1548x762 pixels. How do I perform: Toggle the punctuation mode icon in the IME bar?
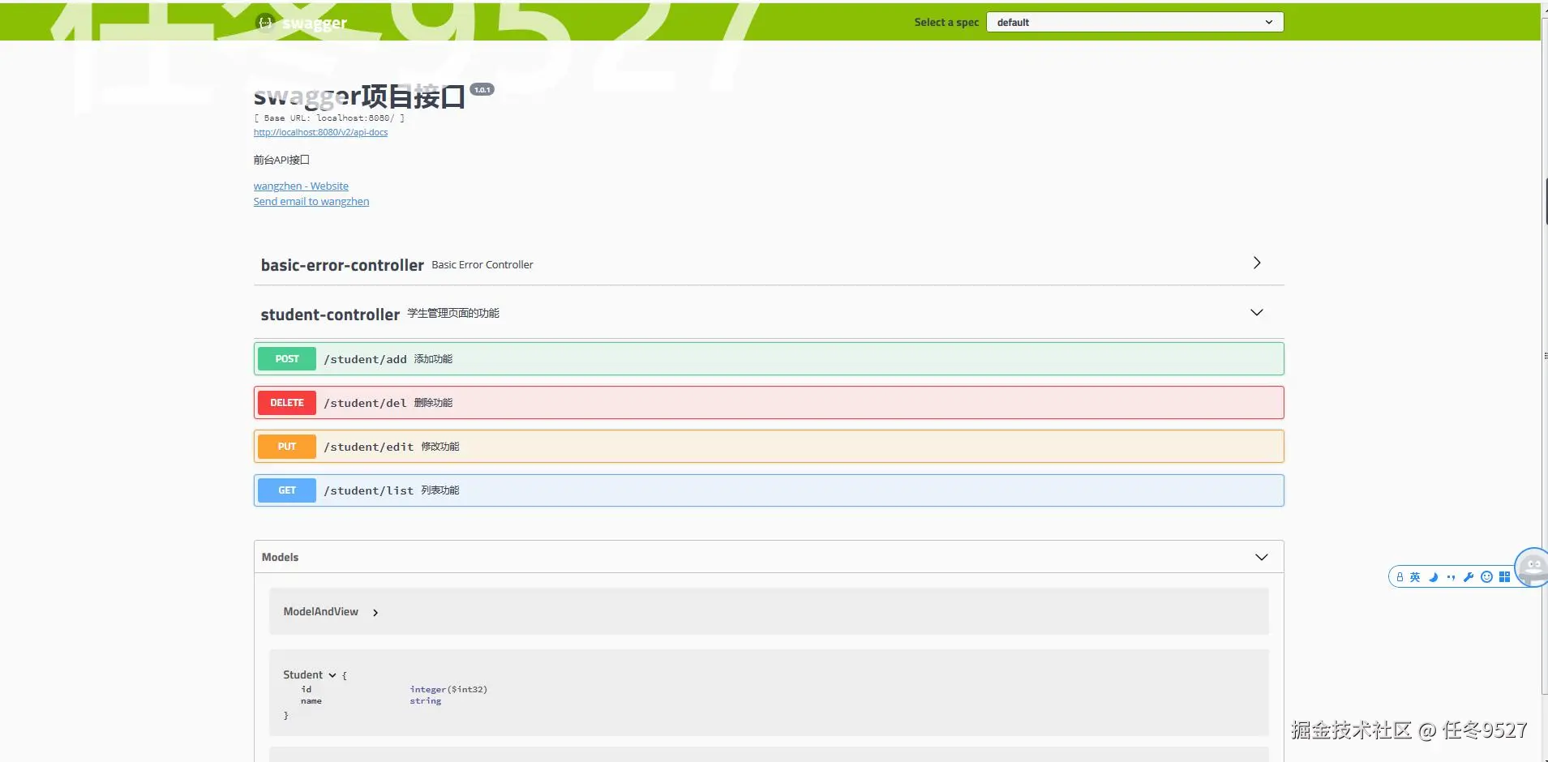point(1451,577)
